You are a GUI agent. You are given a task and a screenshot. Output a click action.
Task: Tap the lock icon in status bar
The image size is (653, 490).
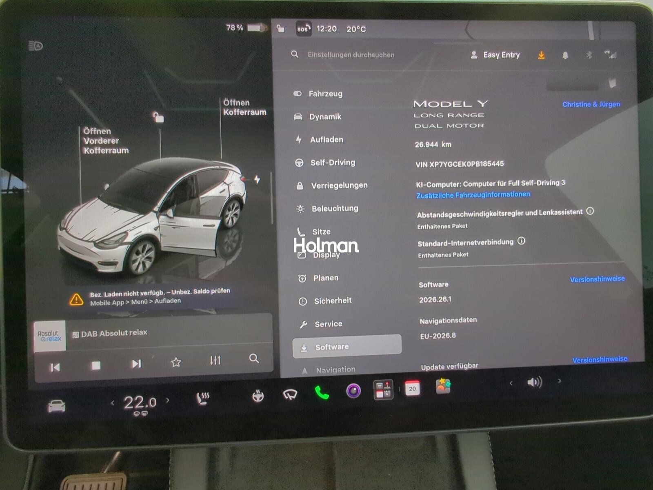tap(280, 29)
